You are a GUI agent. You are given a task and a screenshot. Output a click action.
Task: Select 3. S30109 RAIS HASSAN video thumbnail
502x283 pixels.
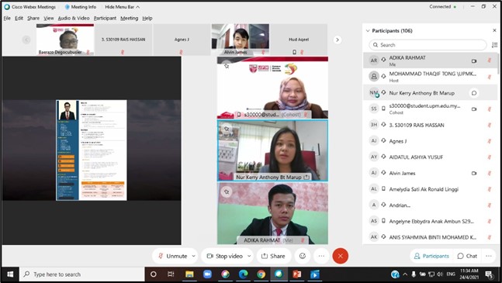(x=123, y=40)
